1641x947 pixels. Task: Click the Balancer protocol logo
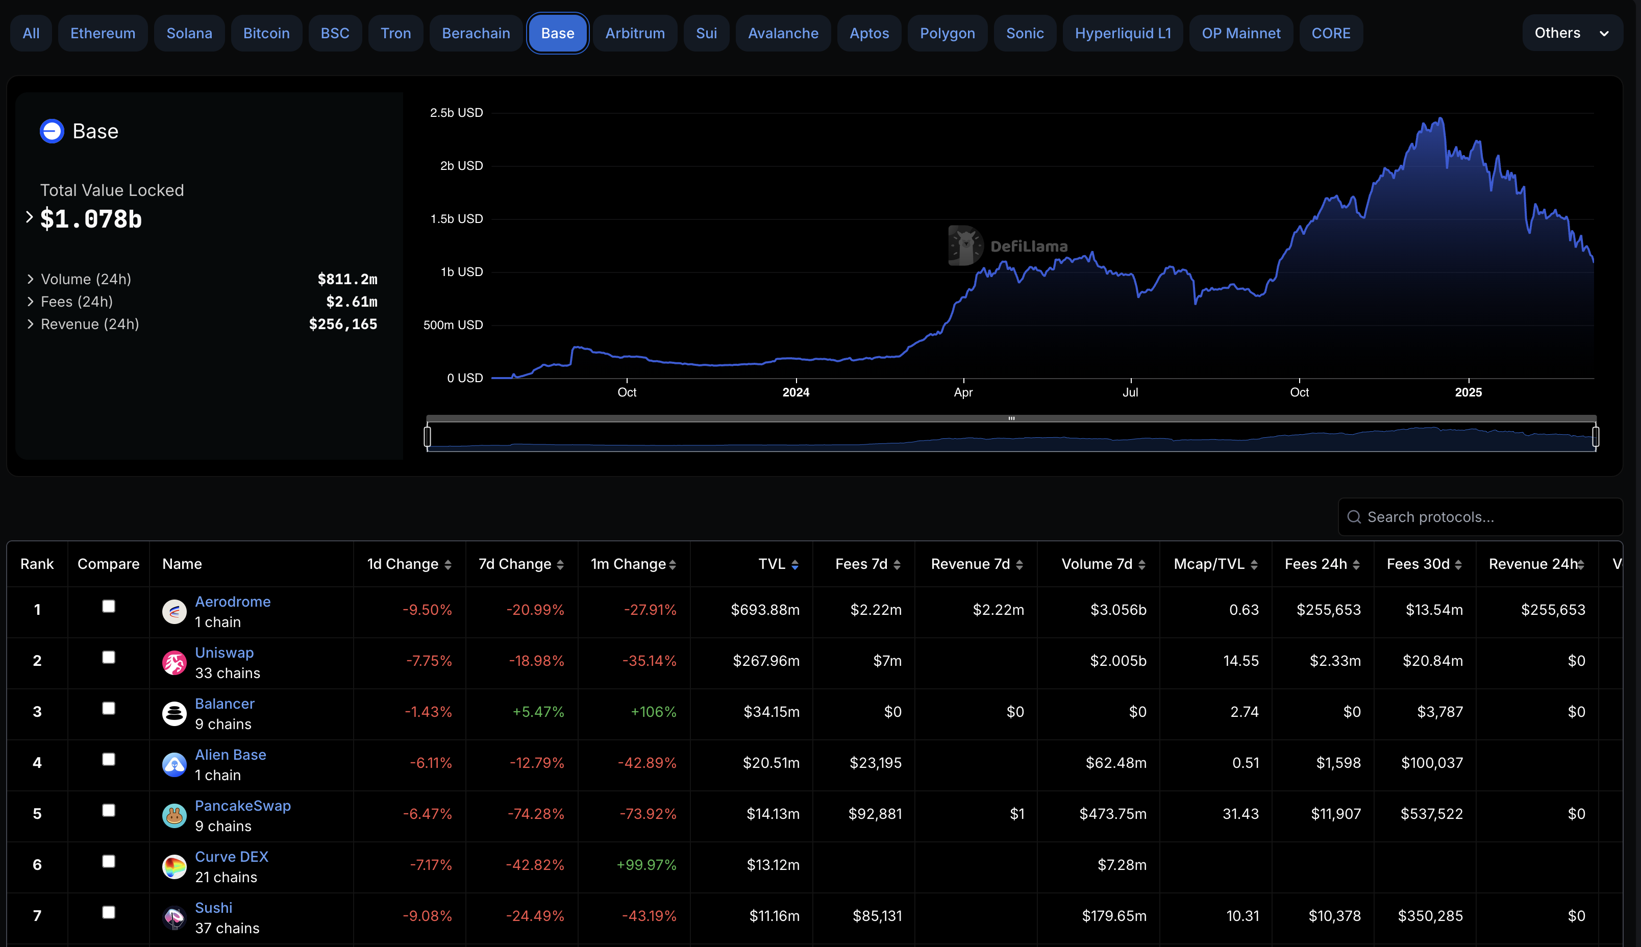(x=175, y=714)
